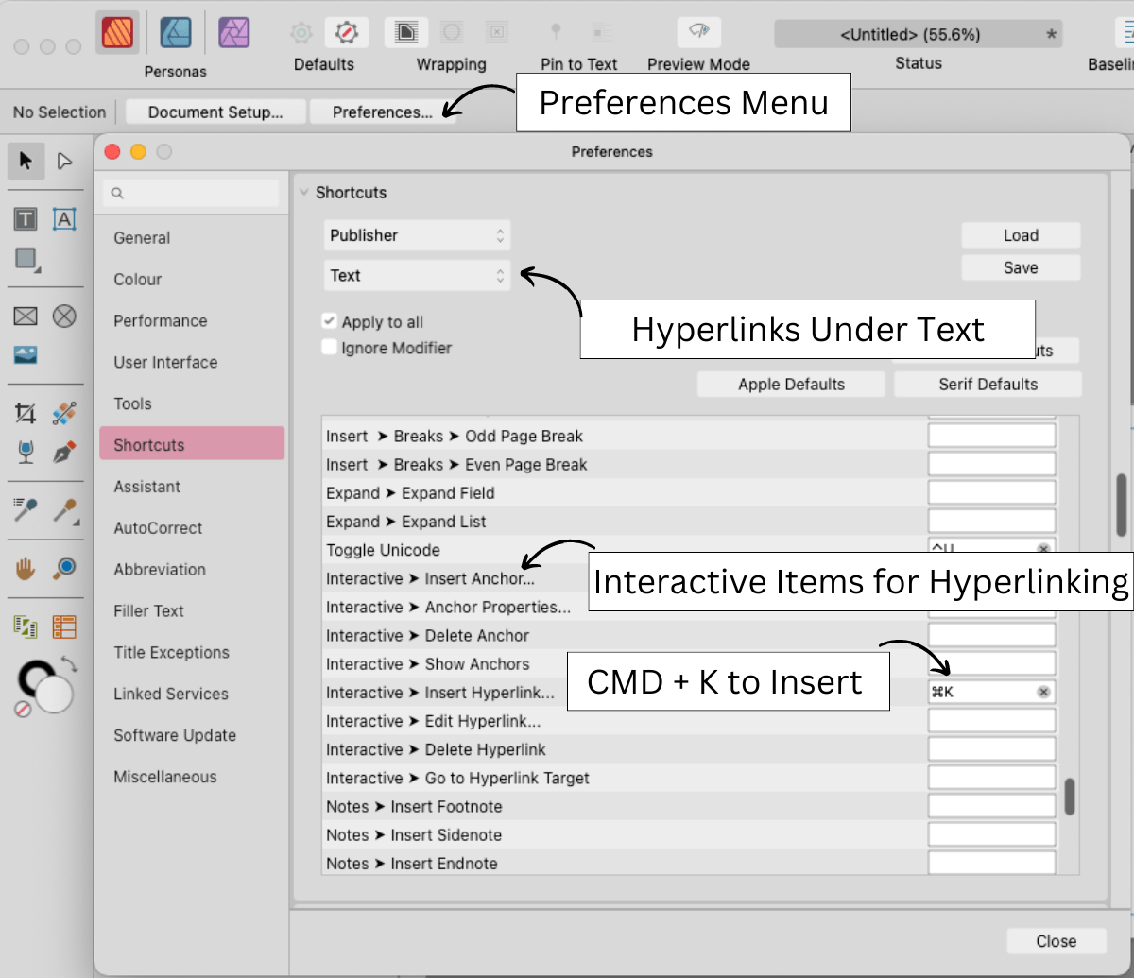The width and height of the screenshot is (1134, 978).
Task: Switch to the Designer persona
Action: tap(175, 31)
